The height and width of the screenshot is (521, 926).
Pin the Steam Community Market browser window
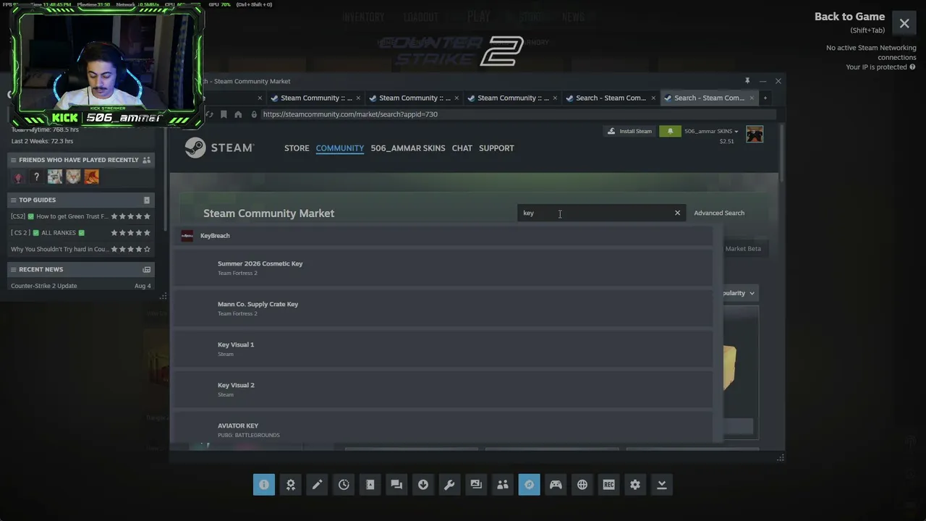[747, 81]
